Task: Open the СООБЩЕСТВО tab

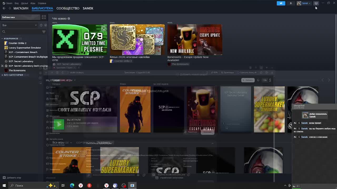Action: [68, 8]
